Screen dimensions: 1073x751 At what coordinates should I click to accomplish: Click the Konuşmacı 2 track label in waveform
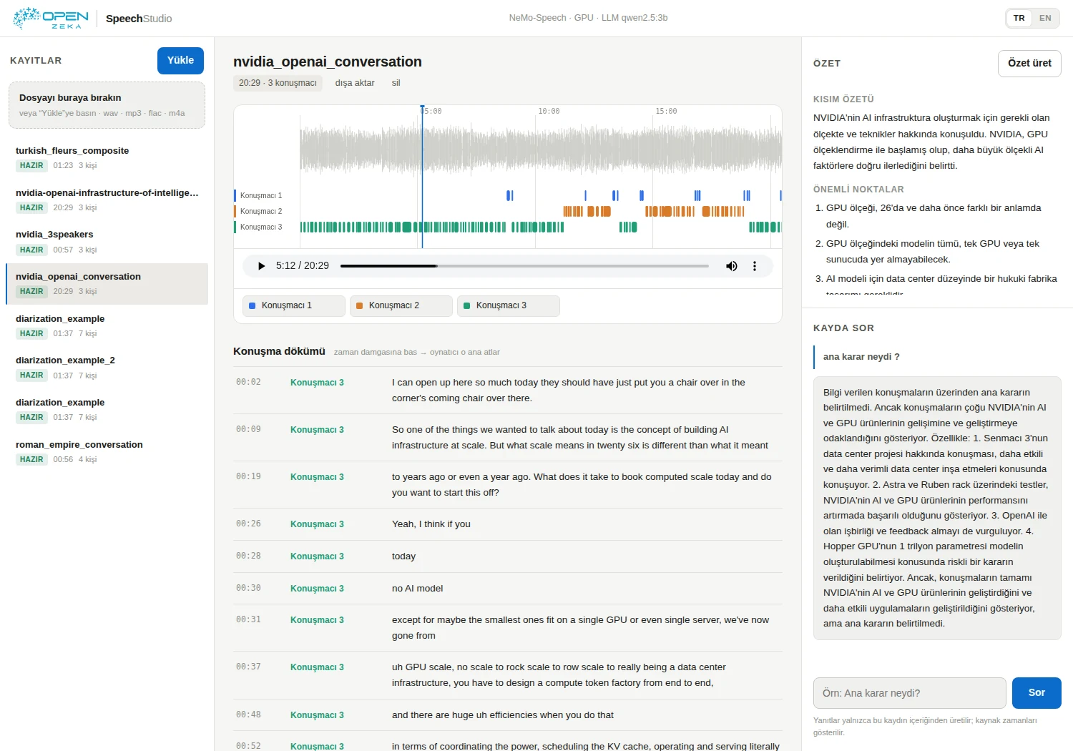[261, 212]
